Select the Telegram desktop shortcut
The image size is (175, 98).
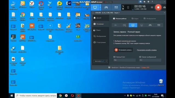click(13, 49)
